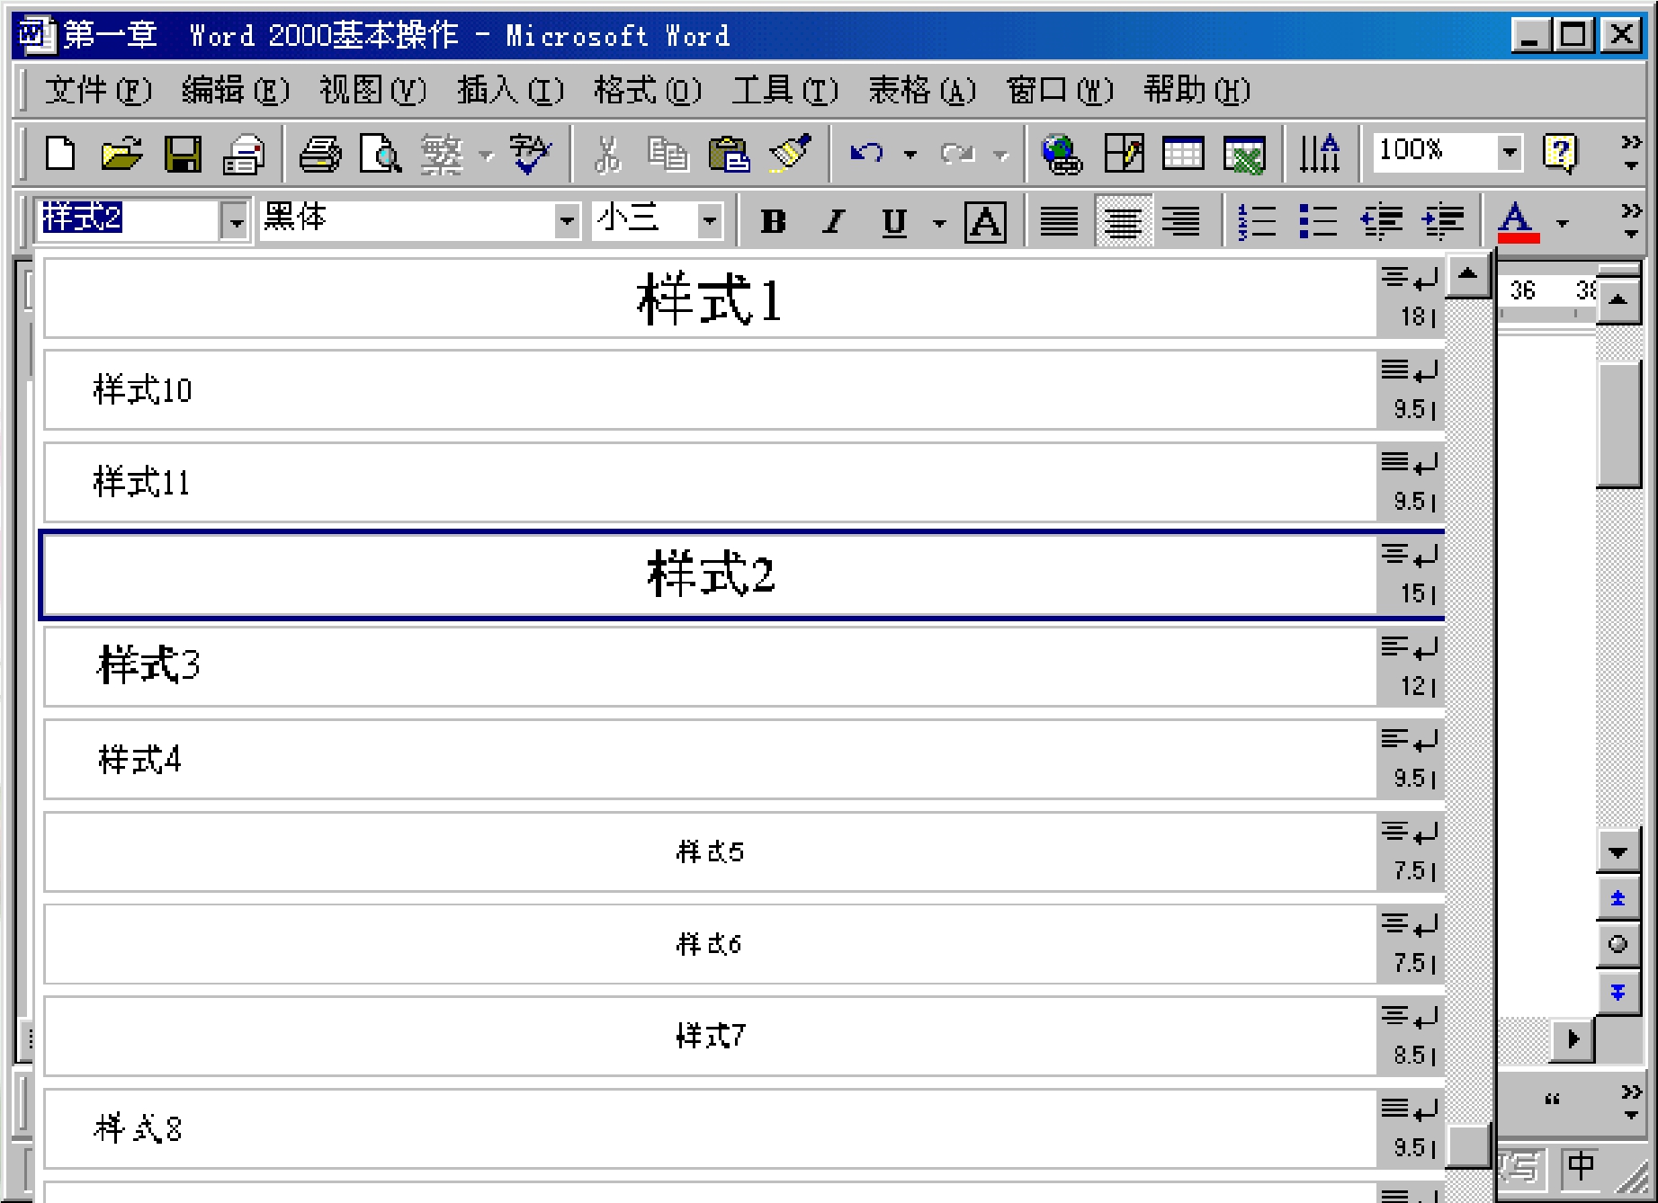This screenshot has width=1658, height=1203.
Task: Click the document scroll-down arrow
Action: pos(1618,851)
